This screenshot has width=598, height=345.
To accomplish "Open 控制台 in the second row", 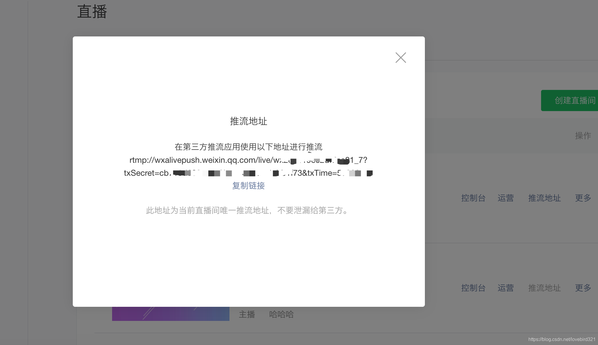I will [473, 288].
